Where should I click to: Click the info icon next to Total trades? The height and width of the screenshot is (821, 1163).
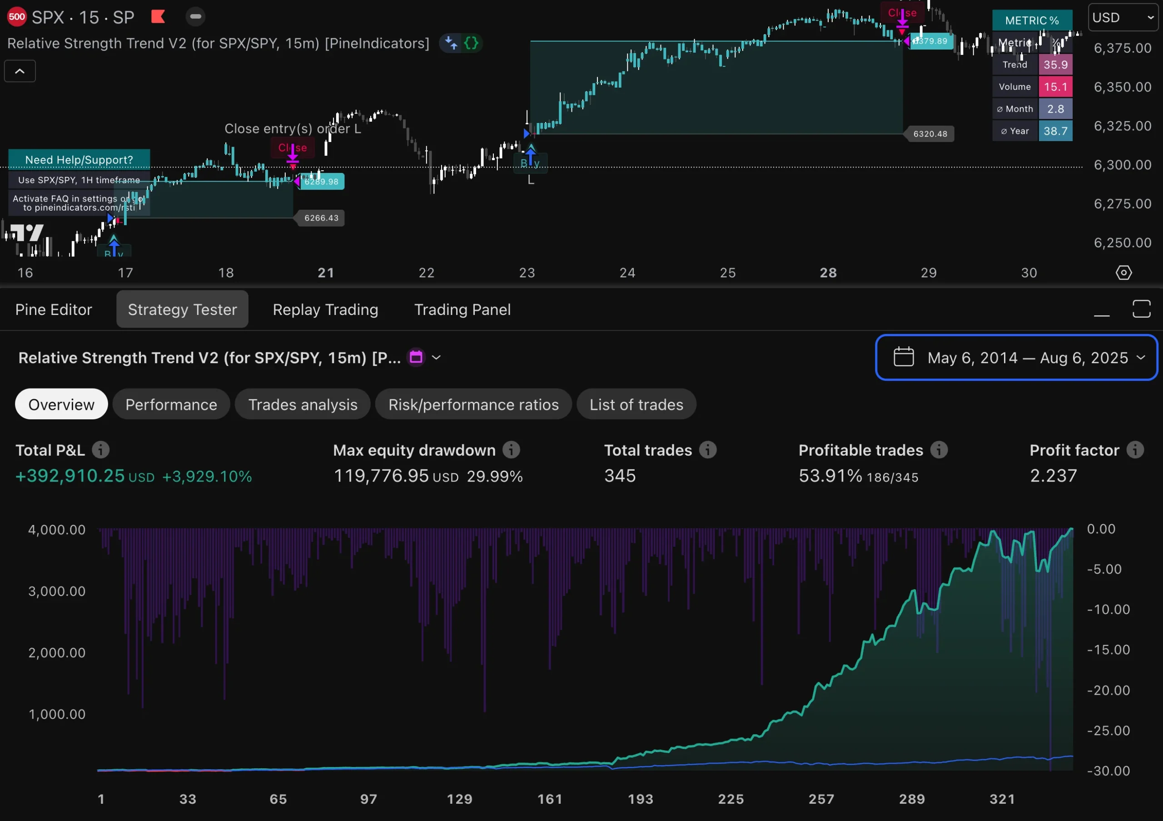(x=708, y=450)
